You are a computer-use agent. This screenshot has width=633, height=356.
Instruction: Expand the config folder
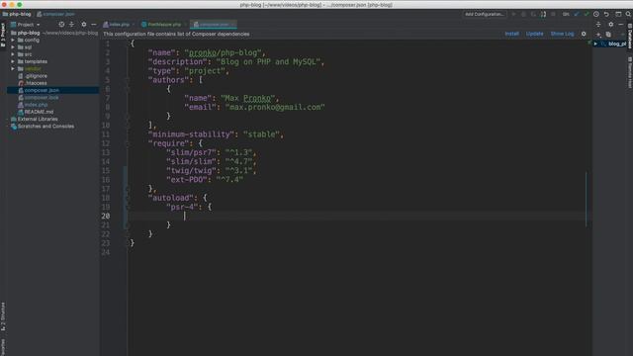click(13, 40)
